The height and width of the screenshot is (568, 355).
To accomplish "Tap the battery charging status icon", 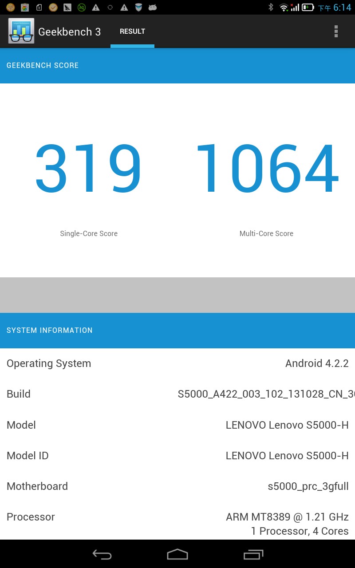I will tap(308, 8).
